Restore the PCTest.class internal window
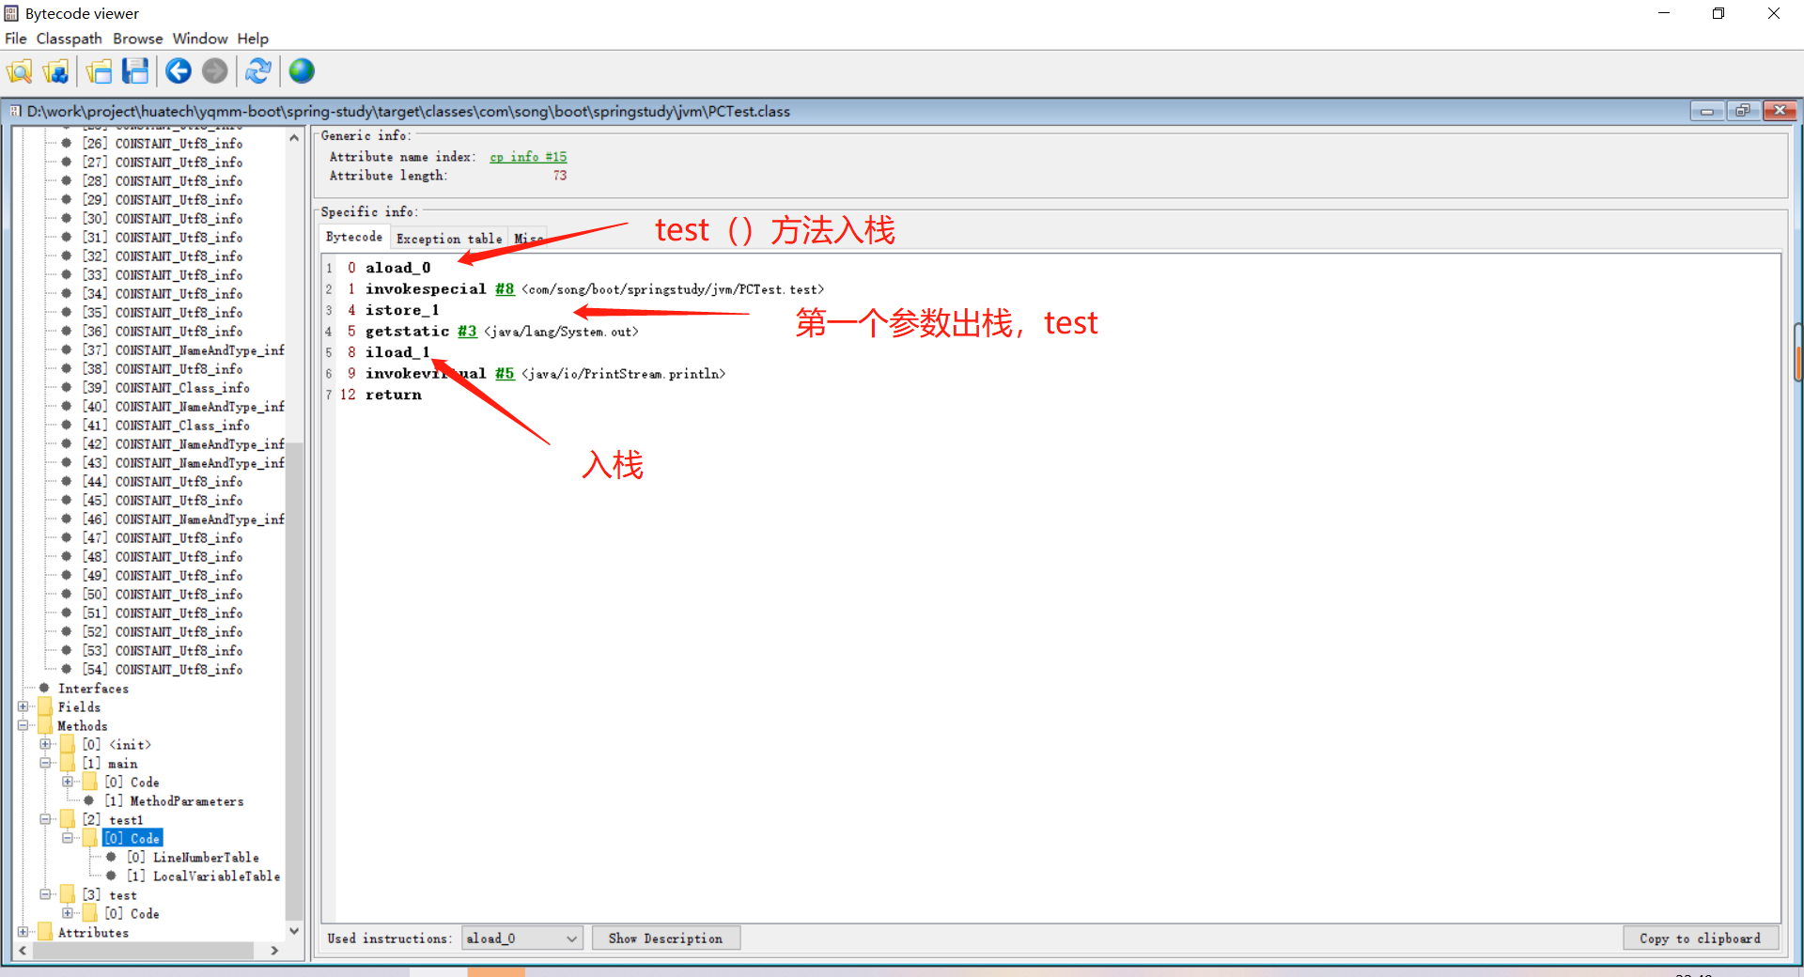The height and width of the screenshot is (977, 1804). pos(1743,111)
